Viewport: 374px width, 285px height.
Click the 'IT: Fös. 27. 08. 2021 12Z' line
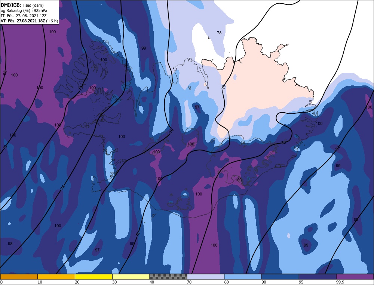(x=24, y=16)
